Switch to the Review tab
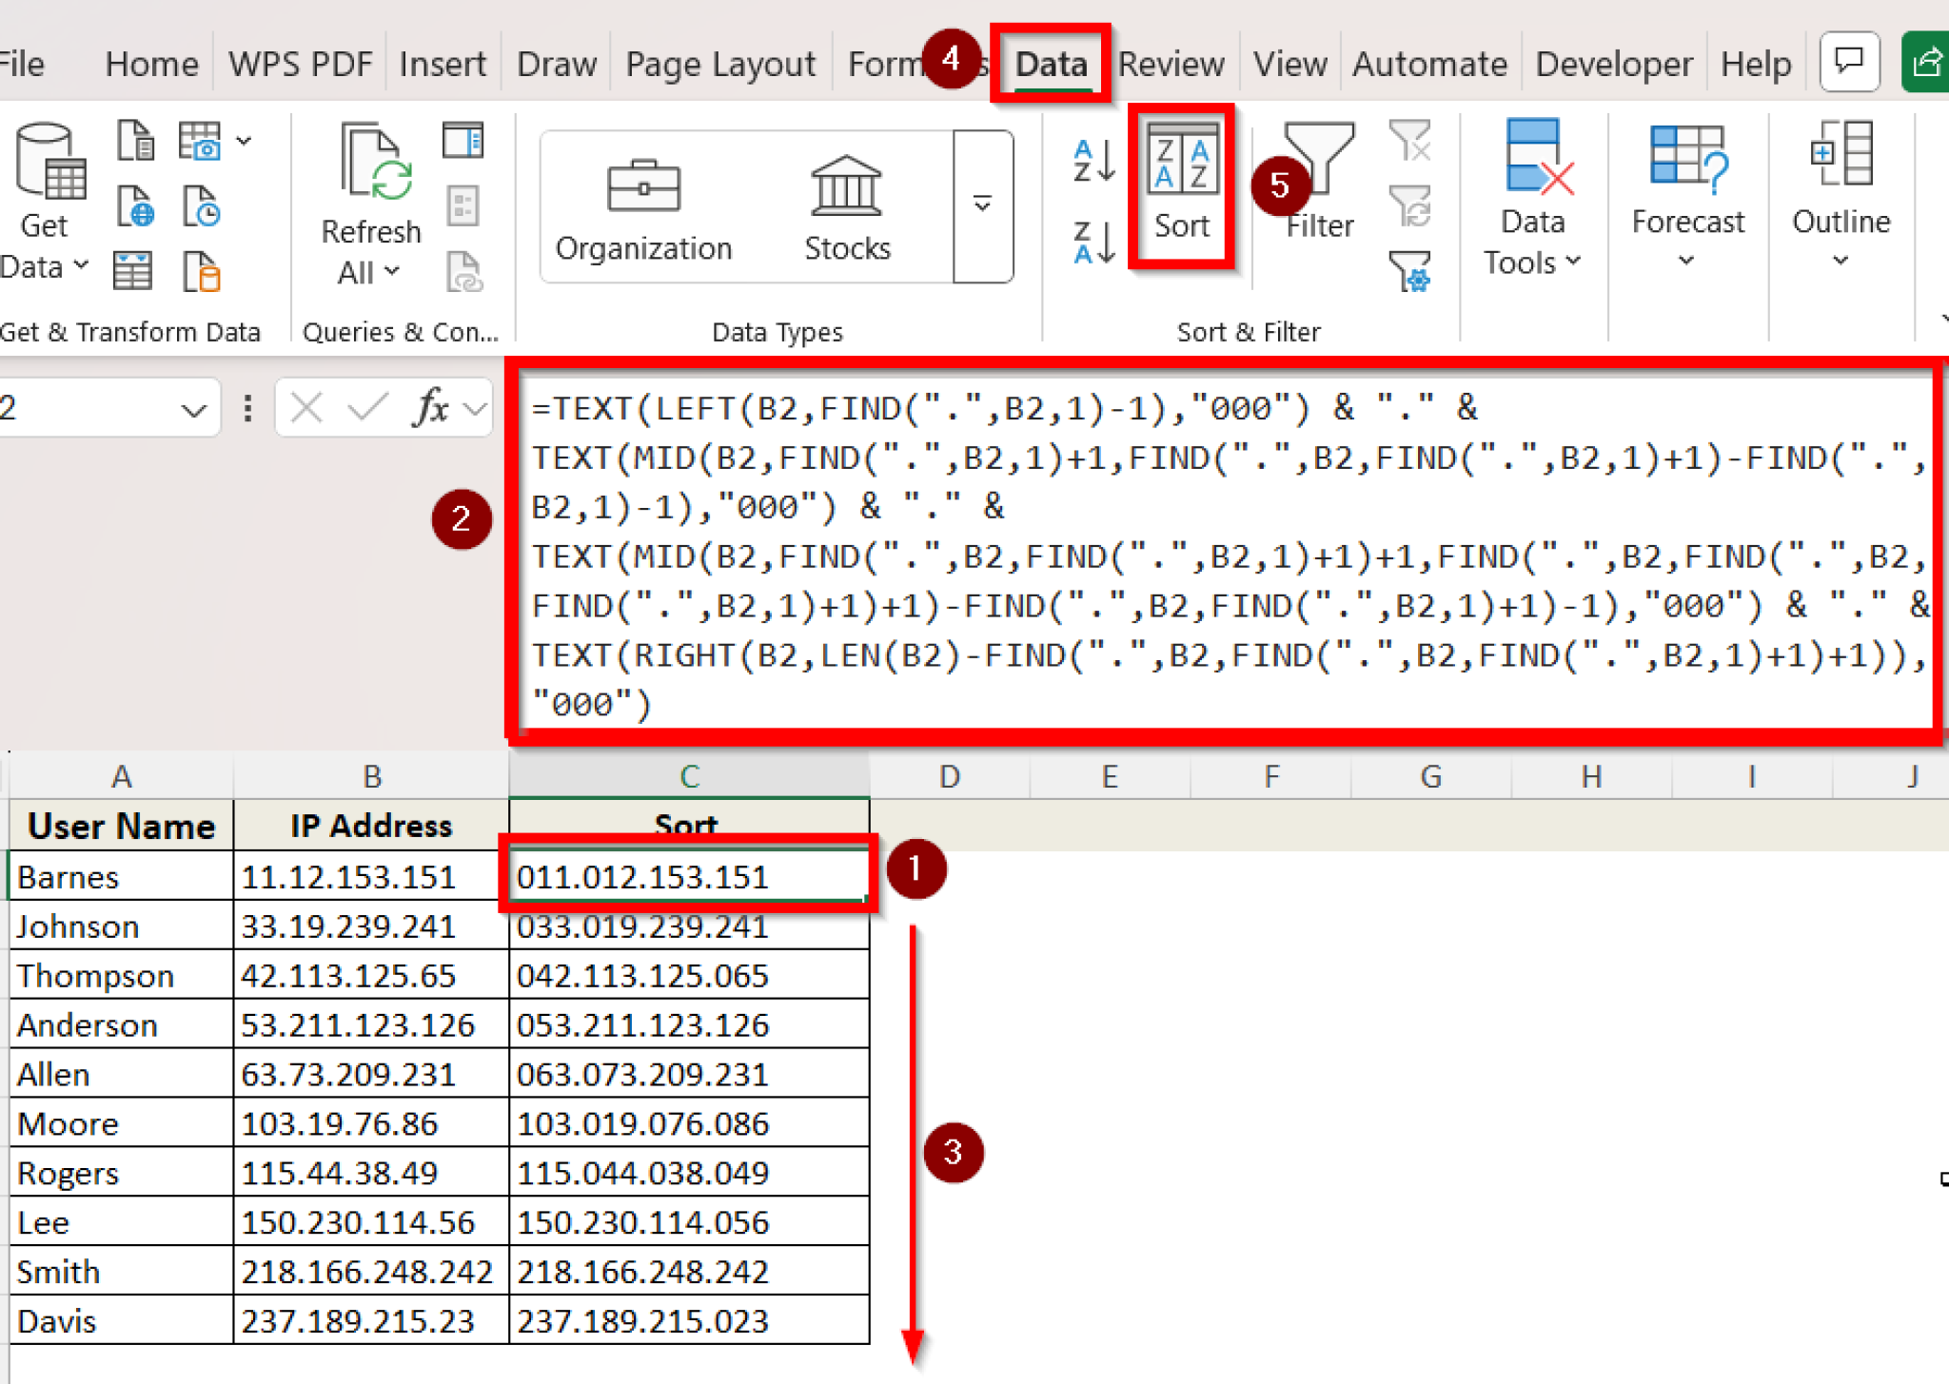This screenshot has height=1384, width=1949. pos(1171,63)
